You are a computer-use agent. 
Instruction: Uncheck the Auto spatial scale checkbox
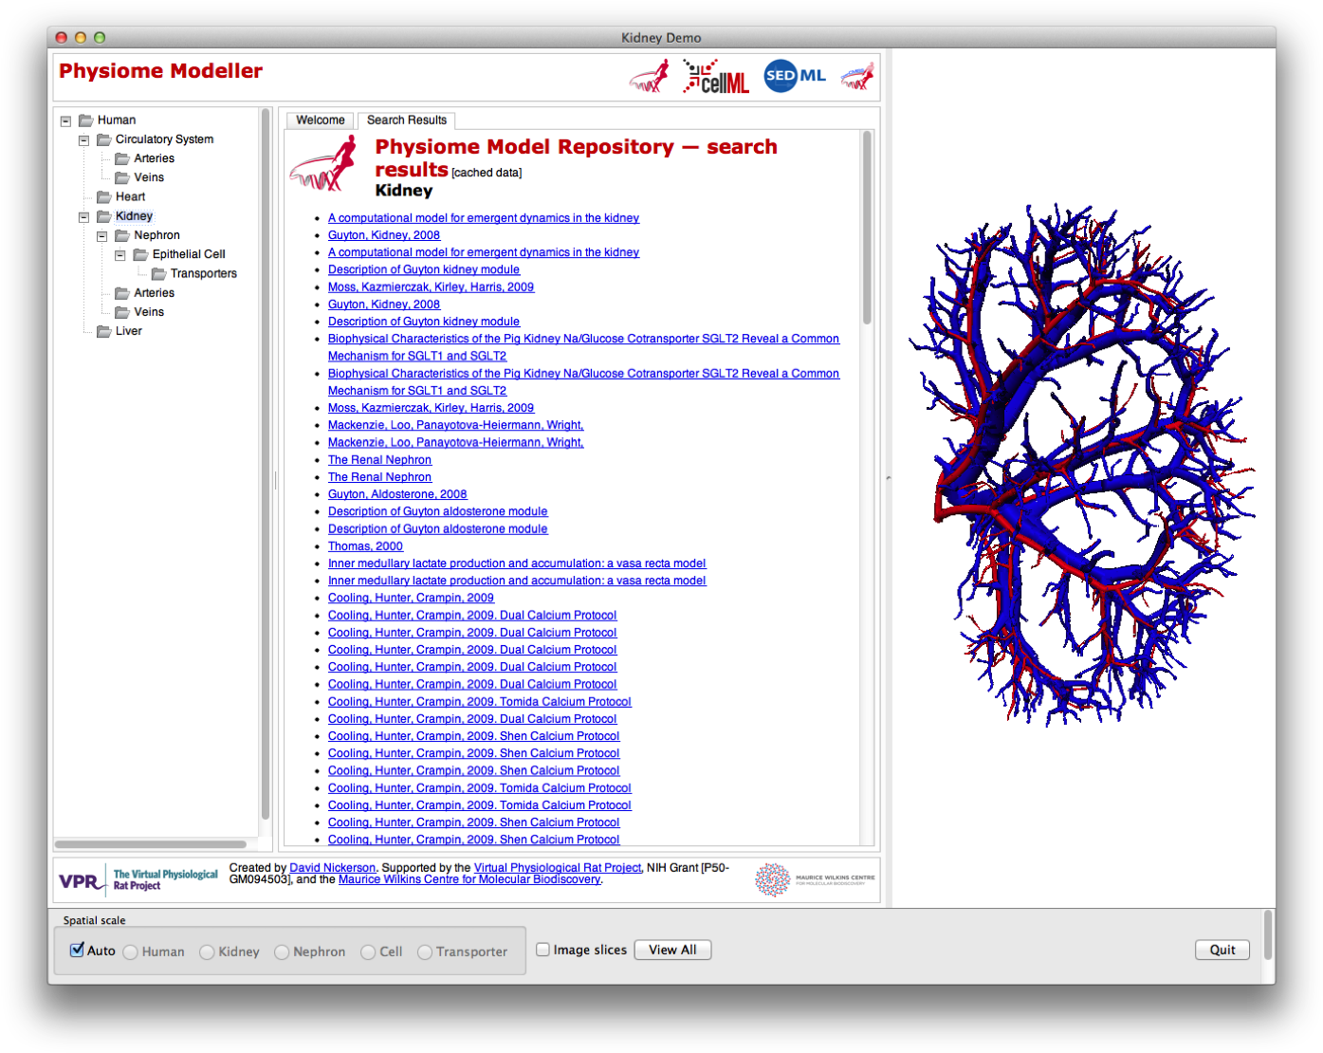pyautogui.click(x=77, y=950)
